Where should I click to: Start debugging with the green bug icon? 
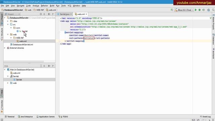tap(200, 10)
